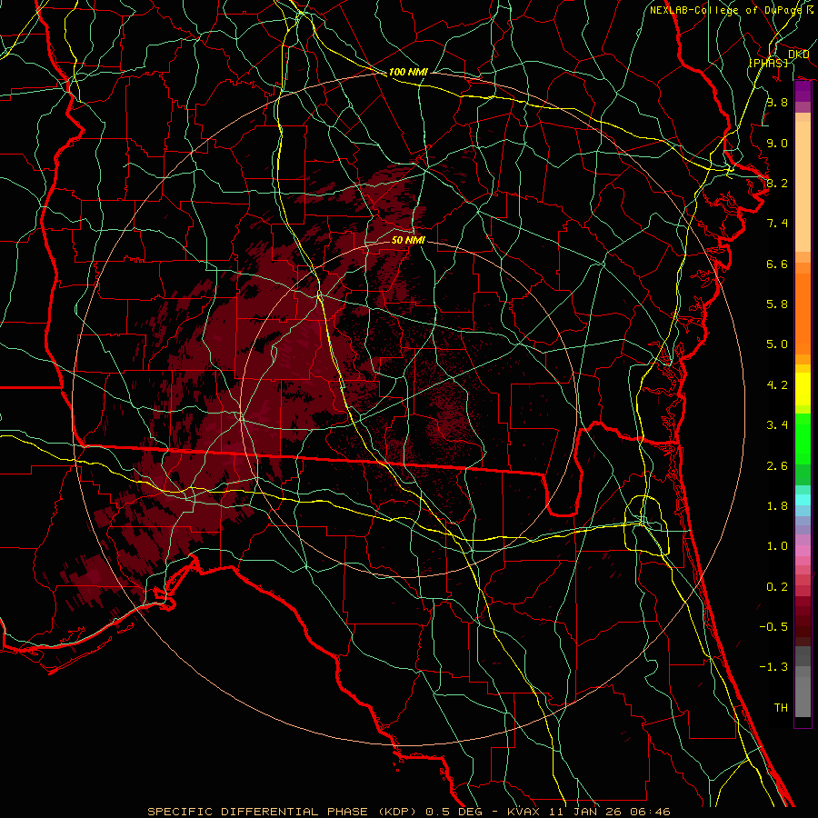Click the 0.2 legend value
Image resolution: width=818 pixels, height=818 pixels.
777,587
